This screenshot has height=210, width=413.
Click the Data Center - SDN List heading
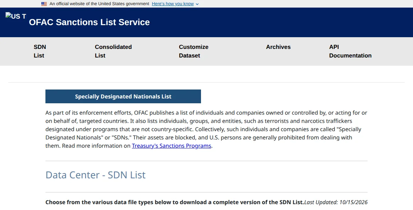pos(95,175)
